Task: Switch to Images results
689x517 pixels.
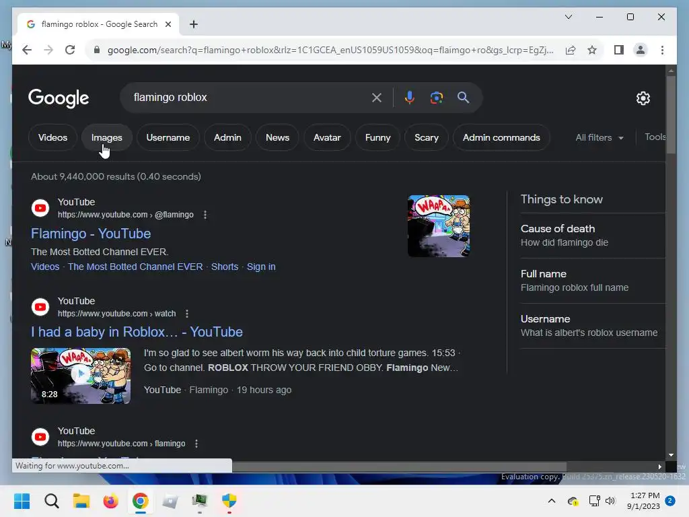Action: click(x=107, y=137)
